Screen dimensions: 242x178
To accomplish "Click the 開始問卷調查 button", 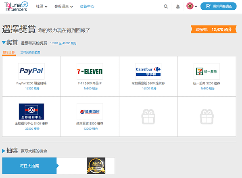I will [218, 6].
